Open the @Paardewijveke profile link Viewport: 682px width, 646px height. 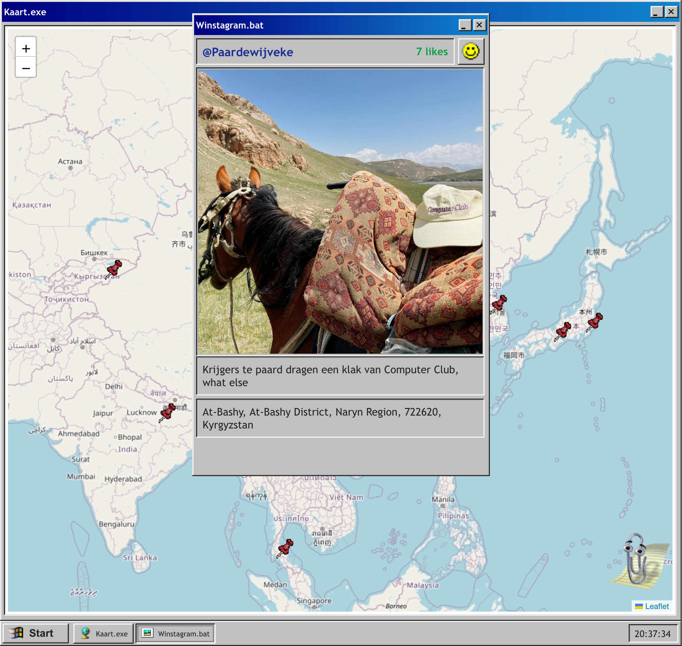[248, 52]
